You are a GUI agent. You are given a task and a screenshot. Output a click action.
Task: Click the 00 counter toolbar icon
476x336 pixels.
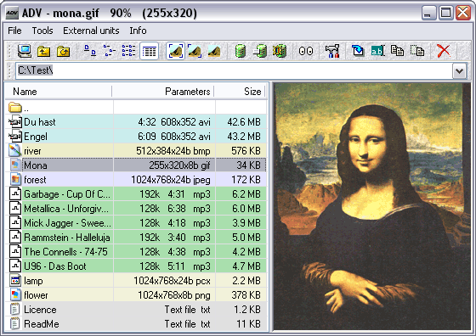point(306,51)
